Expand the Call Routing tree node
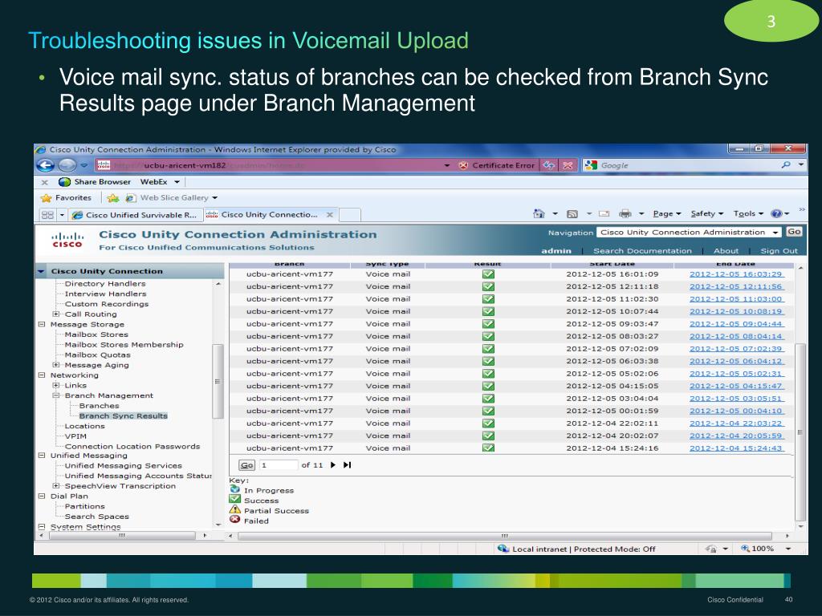 [55, 314]
